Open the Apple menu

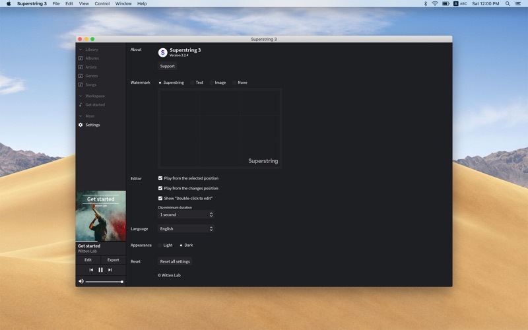[9, 4]
